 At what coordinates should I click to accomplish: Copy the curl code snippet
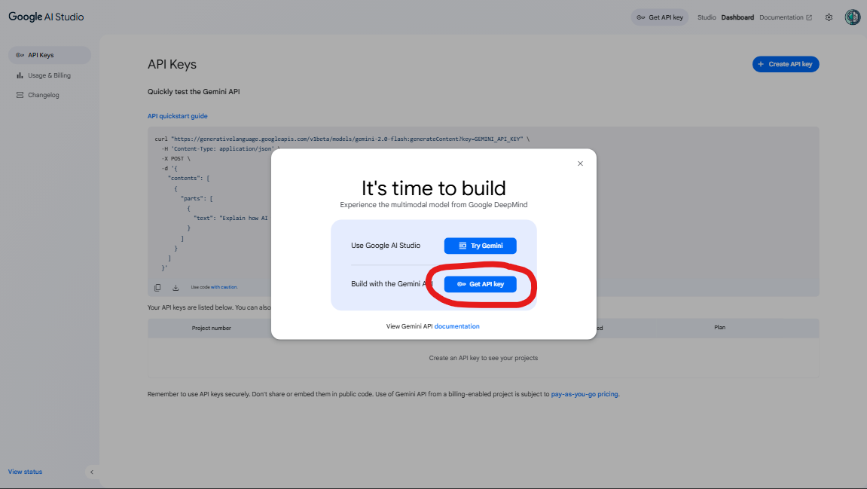pos(157,288)
